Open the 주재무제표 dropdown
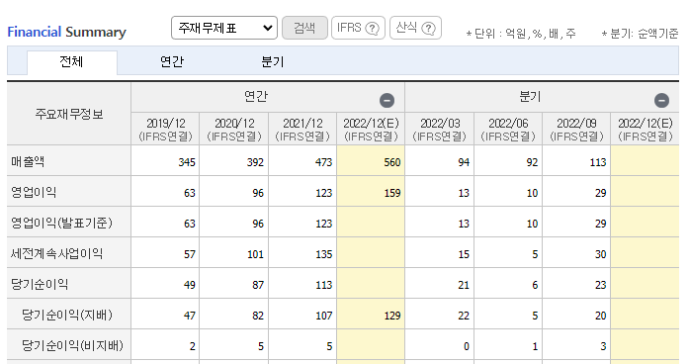This screenshot has width=689, height=364. coord(224,28)
